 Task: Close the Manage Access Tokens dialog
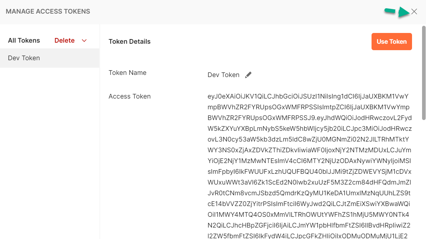[414, 11]
